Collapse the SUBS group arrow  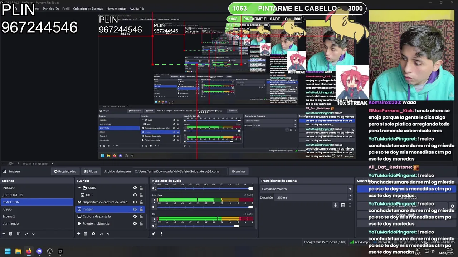tap(79, 188)
